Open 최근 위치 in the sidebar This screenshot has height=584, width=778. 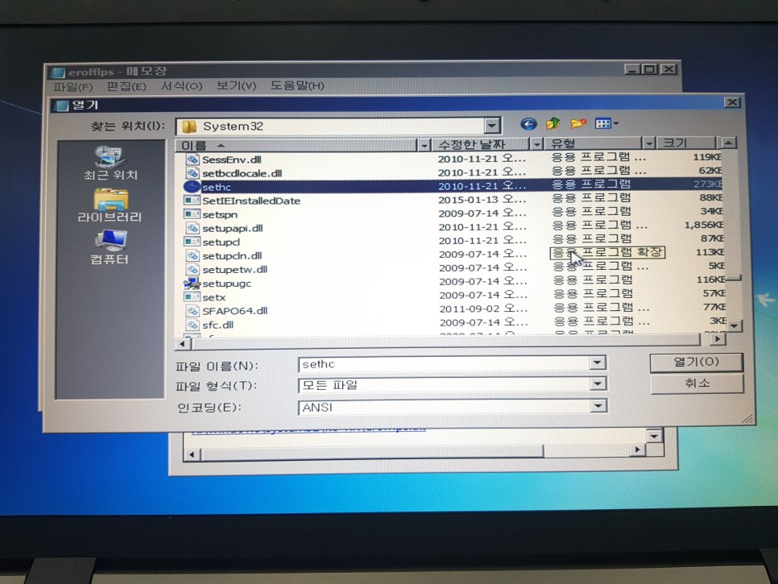click(x=110, y=163)
